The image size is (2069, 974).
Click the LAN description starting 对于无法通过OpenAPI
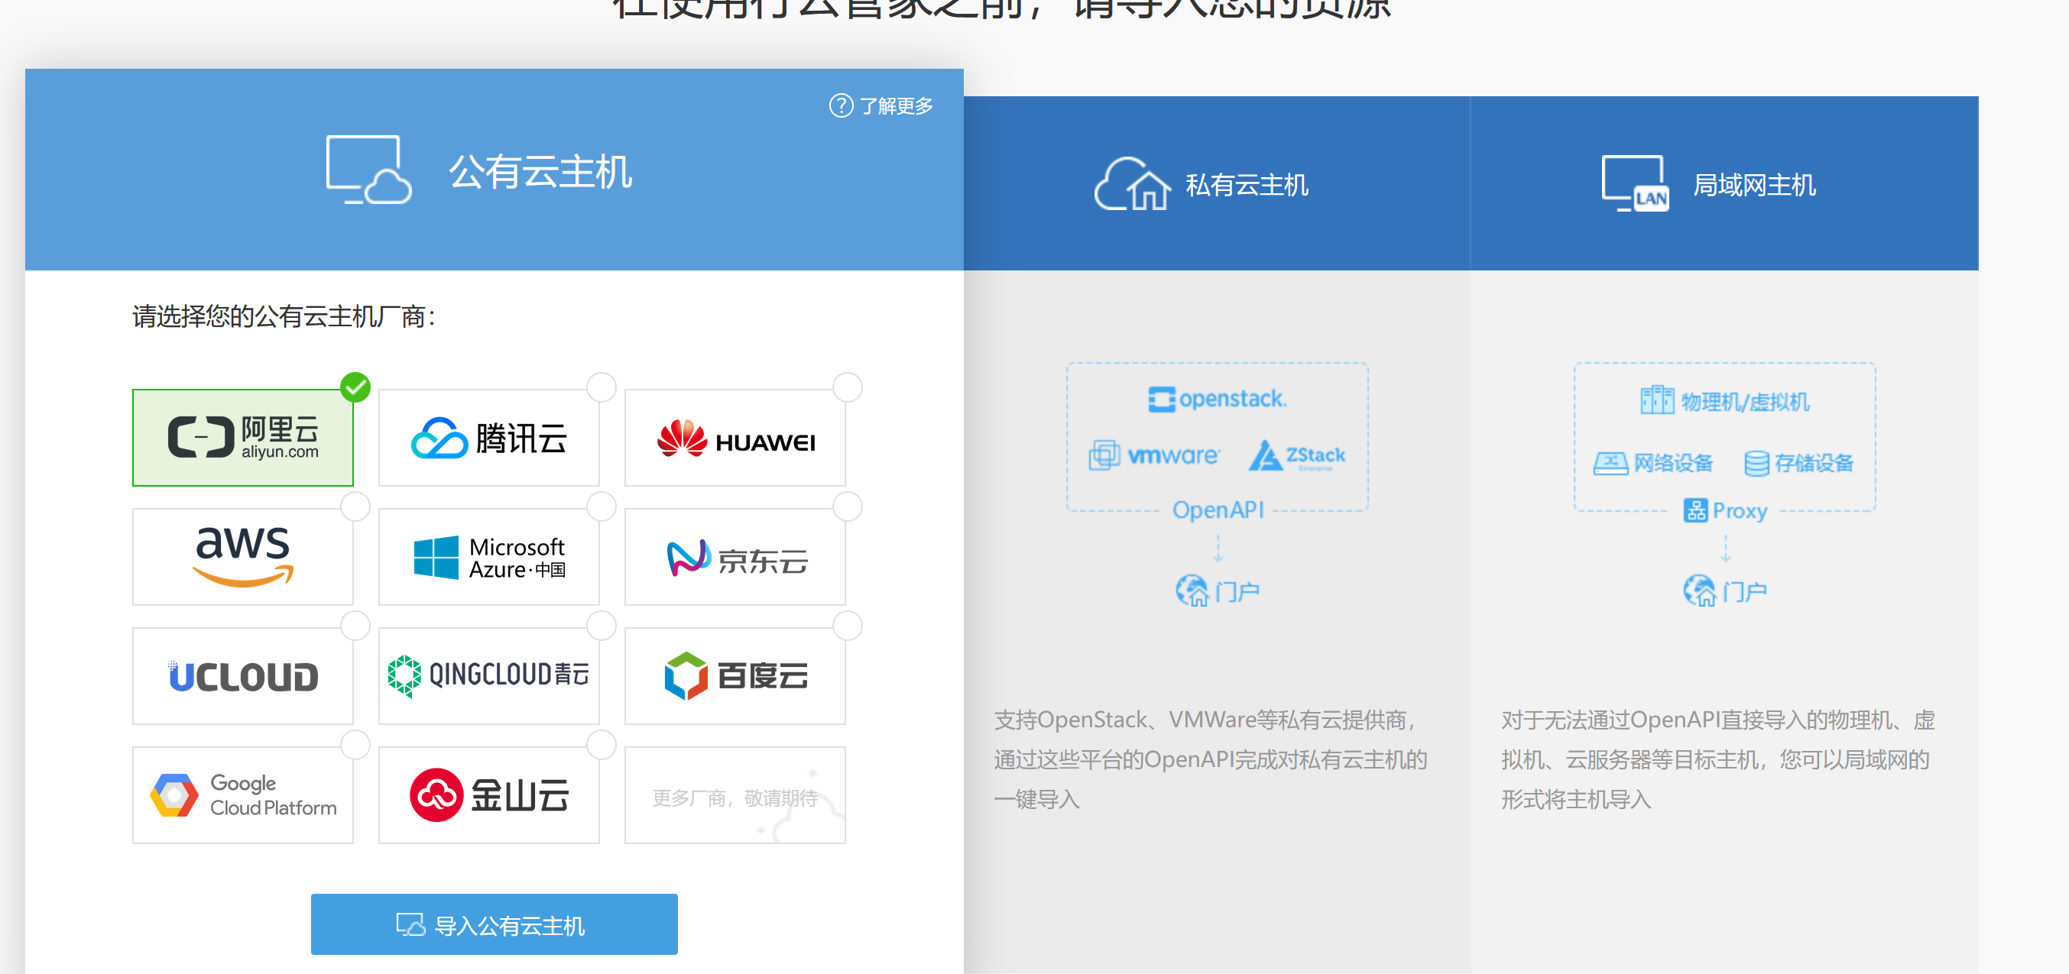pyautogui.click(x=1718, y=759)
